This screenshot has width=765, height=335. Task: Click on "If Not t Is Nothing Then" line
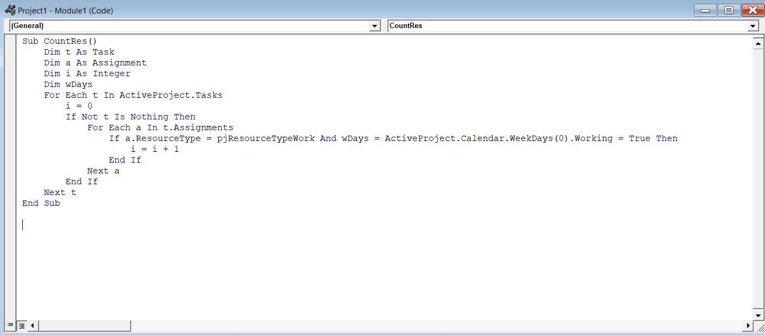click(131, 117)
